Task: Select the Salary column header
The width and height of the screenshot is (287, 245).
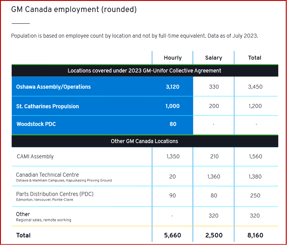Action: (214, 58)
